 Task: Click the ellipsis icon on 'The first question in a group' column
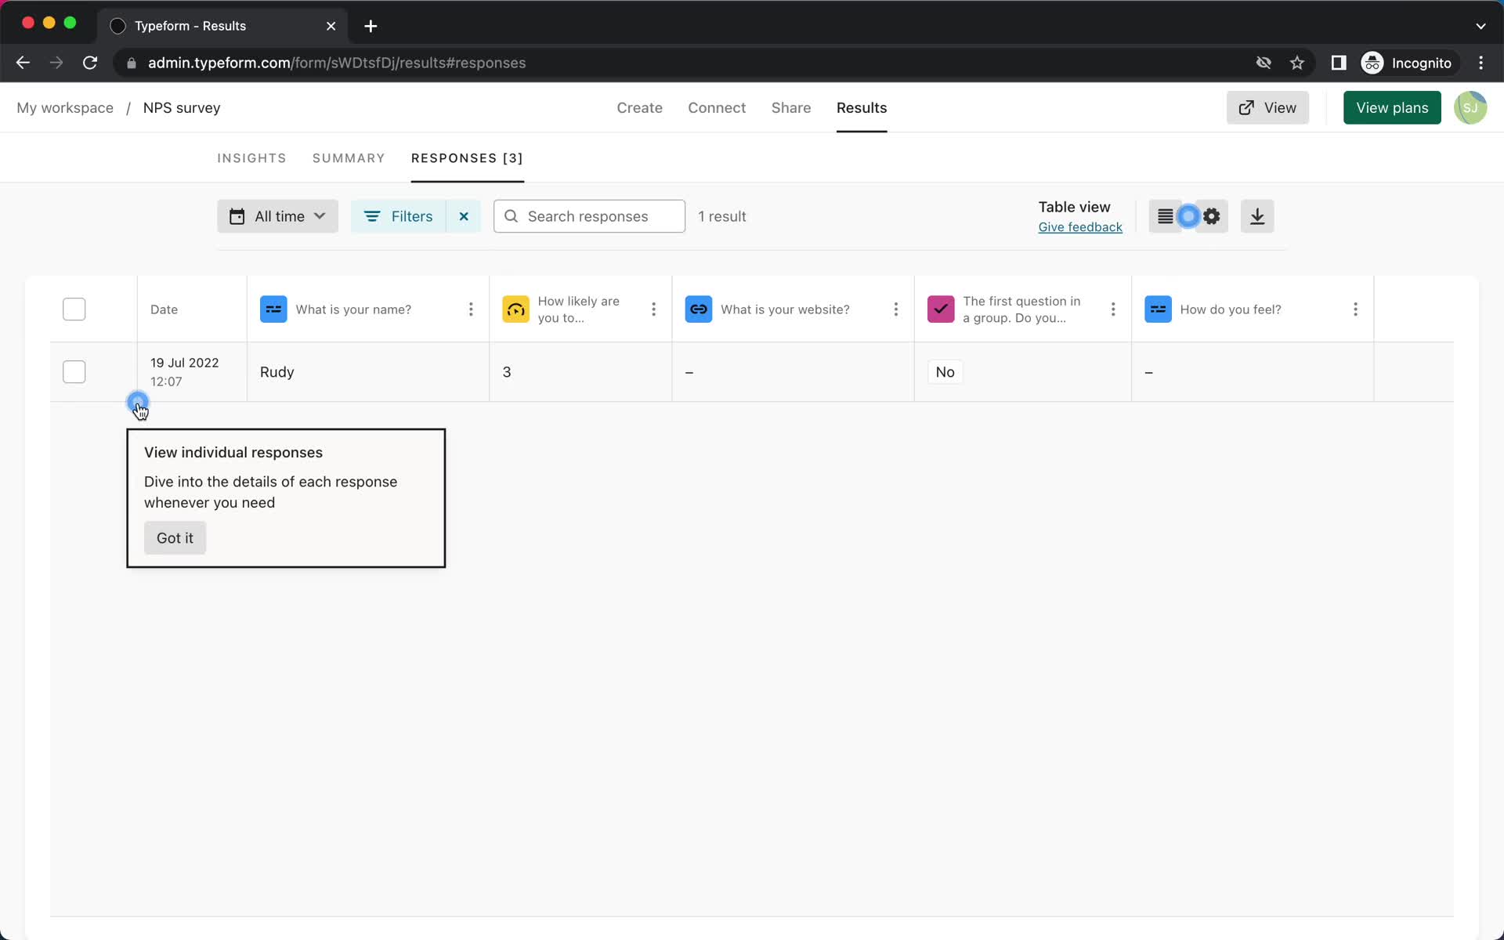pos(1112,309)
